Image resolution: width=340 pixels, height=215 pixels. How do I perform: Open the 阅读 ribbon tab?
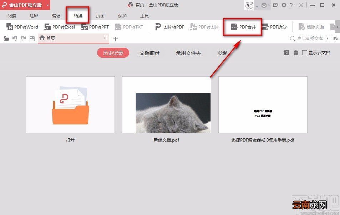pos(12,16)
